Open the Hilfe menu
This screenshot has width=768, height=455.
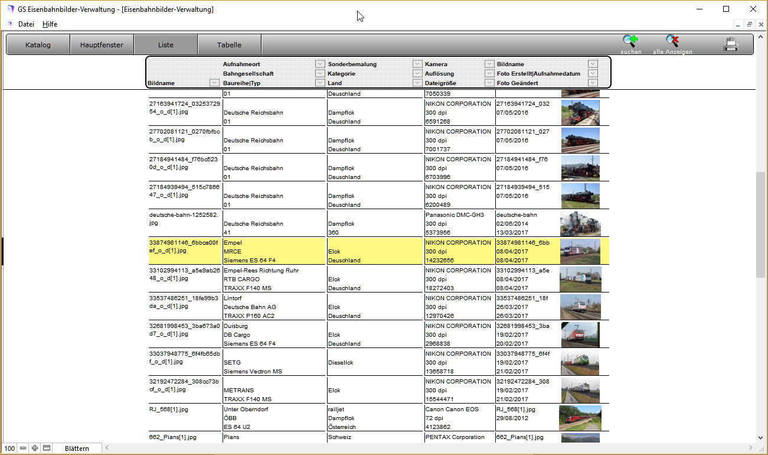point(50,24)
